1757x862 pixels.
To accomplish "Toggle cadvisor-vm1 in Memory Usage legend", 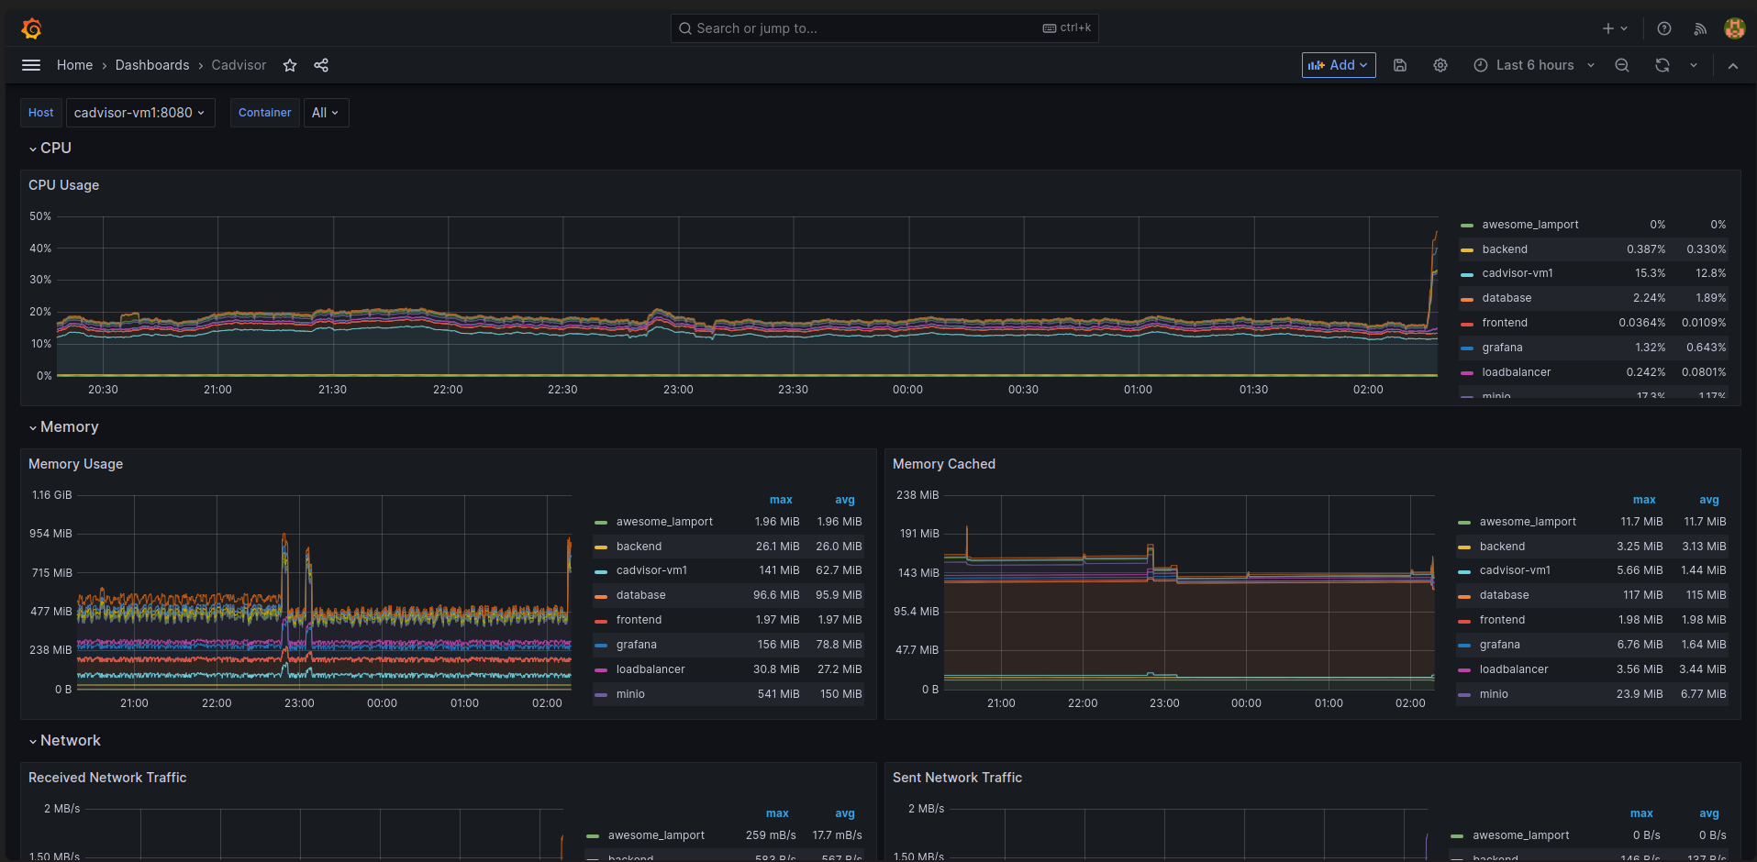I will 651,570.
